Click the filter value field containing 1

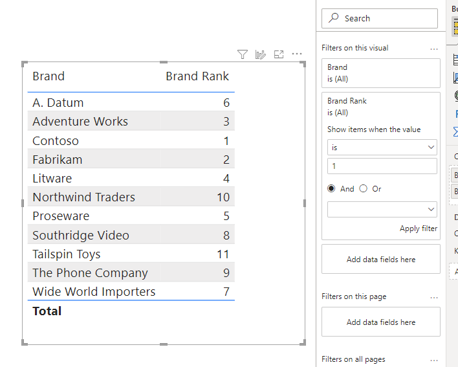[x=382, y=166]
